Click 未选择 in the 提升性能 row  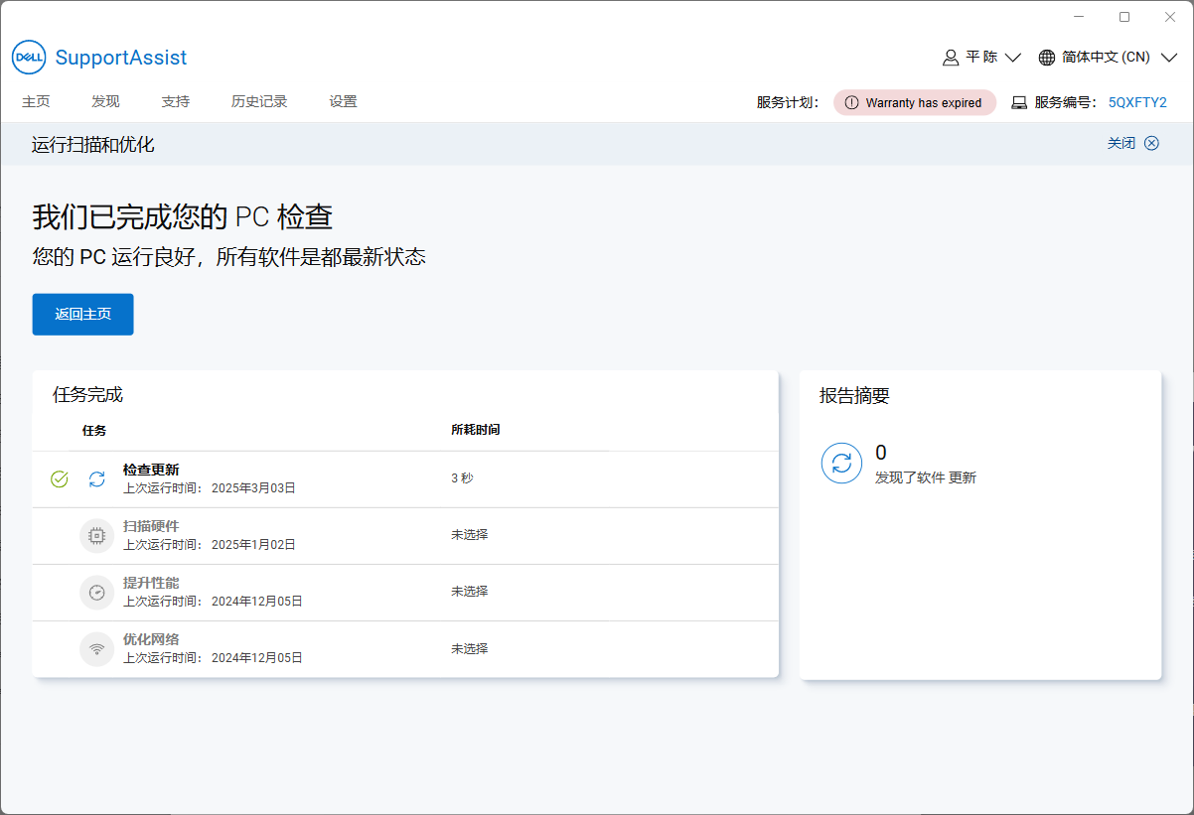point(470,591)
